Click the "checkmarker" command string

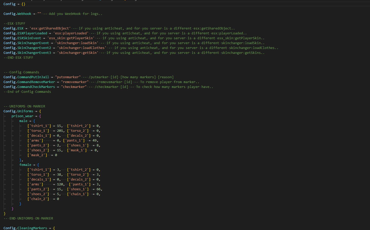tap(74, 87)
